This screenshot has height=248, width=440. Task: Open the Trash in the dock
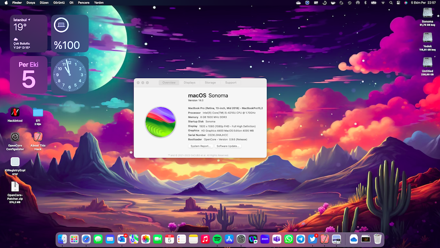(378, 239)
